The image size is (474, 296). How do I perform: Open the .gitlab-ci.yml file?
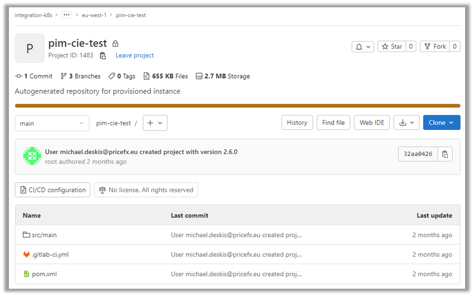click(50, 255)
